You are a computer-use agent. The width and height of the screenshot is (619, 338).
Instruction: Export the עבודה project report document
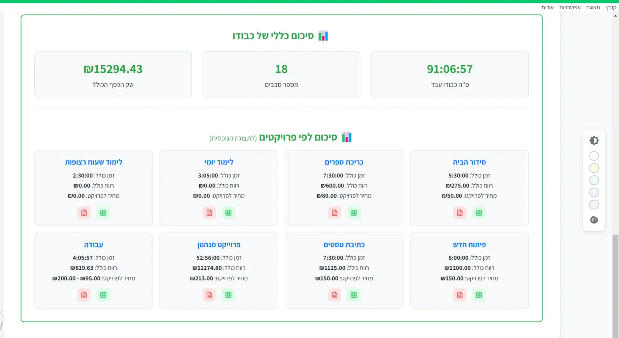84,295
